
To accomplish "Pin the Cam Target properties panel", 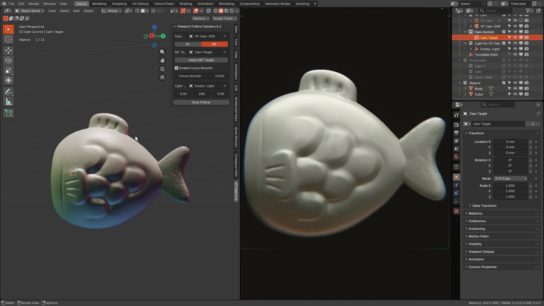I will point(538,114).
